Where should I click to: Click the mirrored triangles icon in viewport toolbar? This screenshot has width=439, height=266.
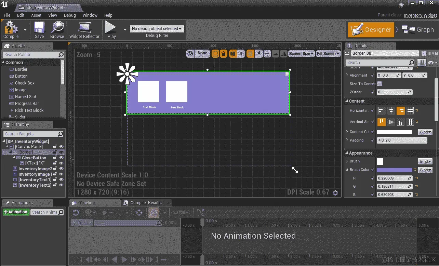[x=284, y=54]
